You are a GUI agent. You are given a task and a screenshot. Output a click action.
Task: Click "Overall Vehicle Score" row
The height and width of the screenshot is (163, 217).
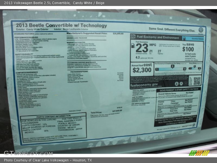(x=176, y=93)
